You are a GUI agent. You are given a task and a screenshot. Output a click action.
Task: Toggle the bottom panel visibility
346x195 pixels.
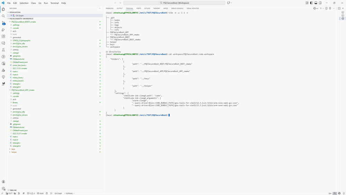pos(316,3)
